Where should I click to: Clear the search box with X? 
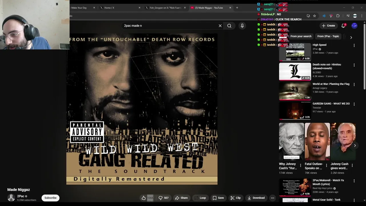(x=220, y=26)
